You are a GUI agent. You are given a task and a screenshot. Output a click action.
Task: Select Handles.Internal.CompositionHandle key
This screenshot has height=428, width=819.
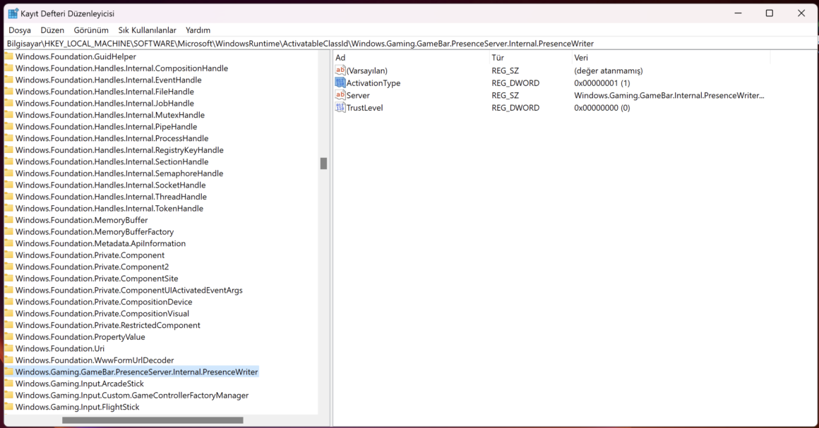[121, 68]
